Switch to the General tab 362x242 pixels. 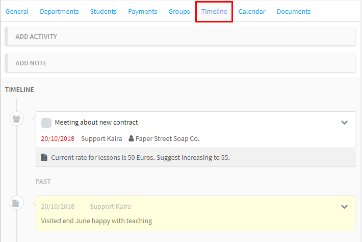[x=17, y=12]
